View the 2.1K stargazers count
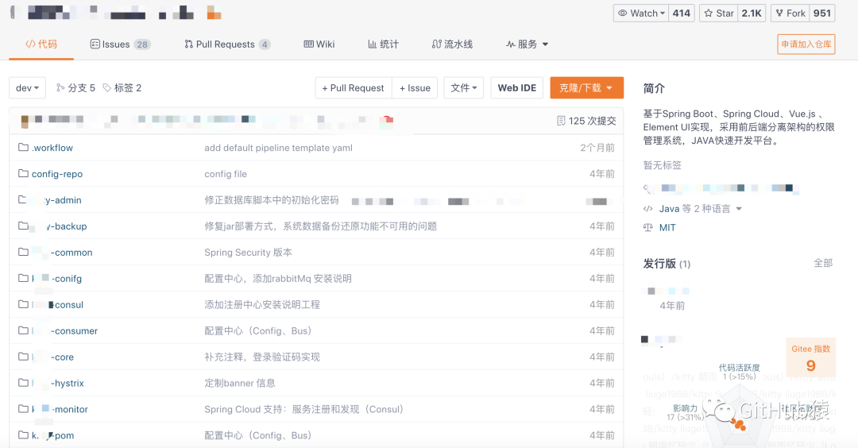The image size is (858, 448). (x=752, y=14)
